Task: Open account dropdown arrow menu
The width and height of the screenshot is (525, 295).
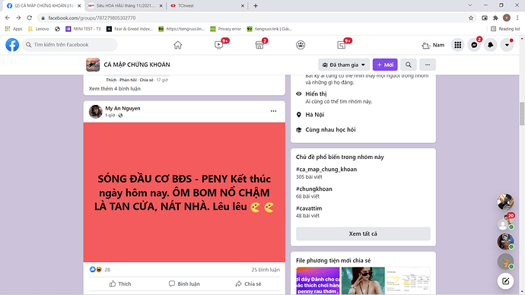Action: click(x=507, y=45)
